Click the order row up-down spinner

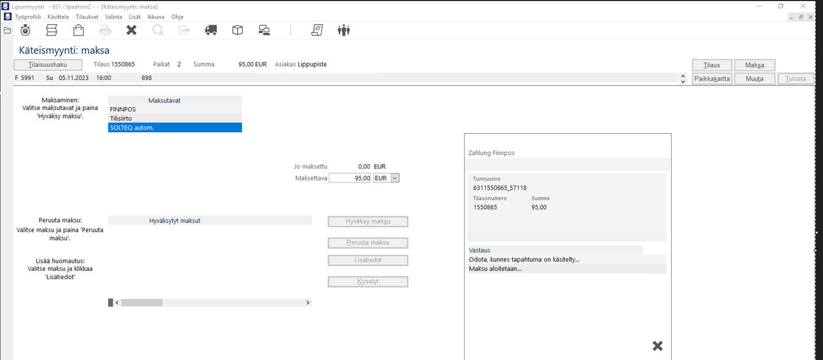click(x=683, y=79)
